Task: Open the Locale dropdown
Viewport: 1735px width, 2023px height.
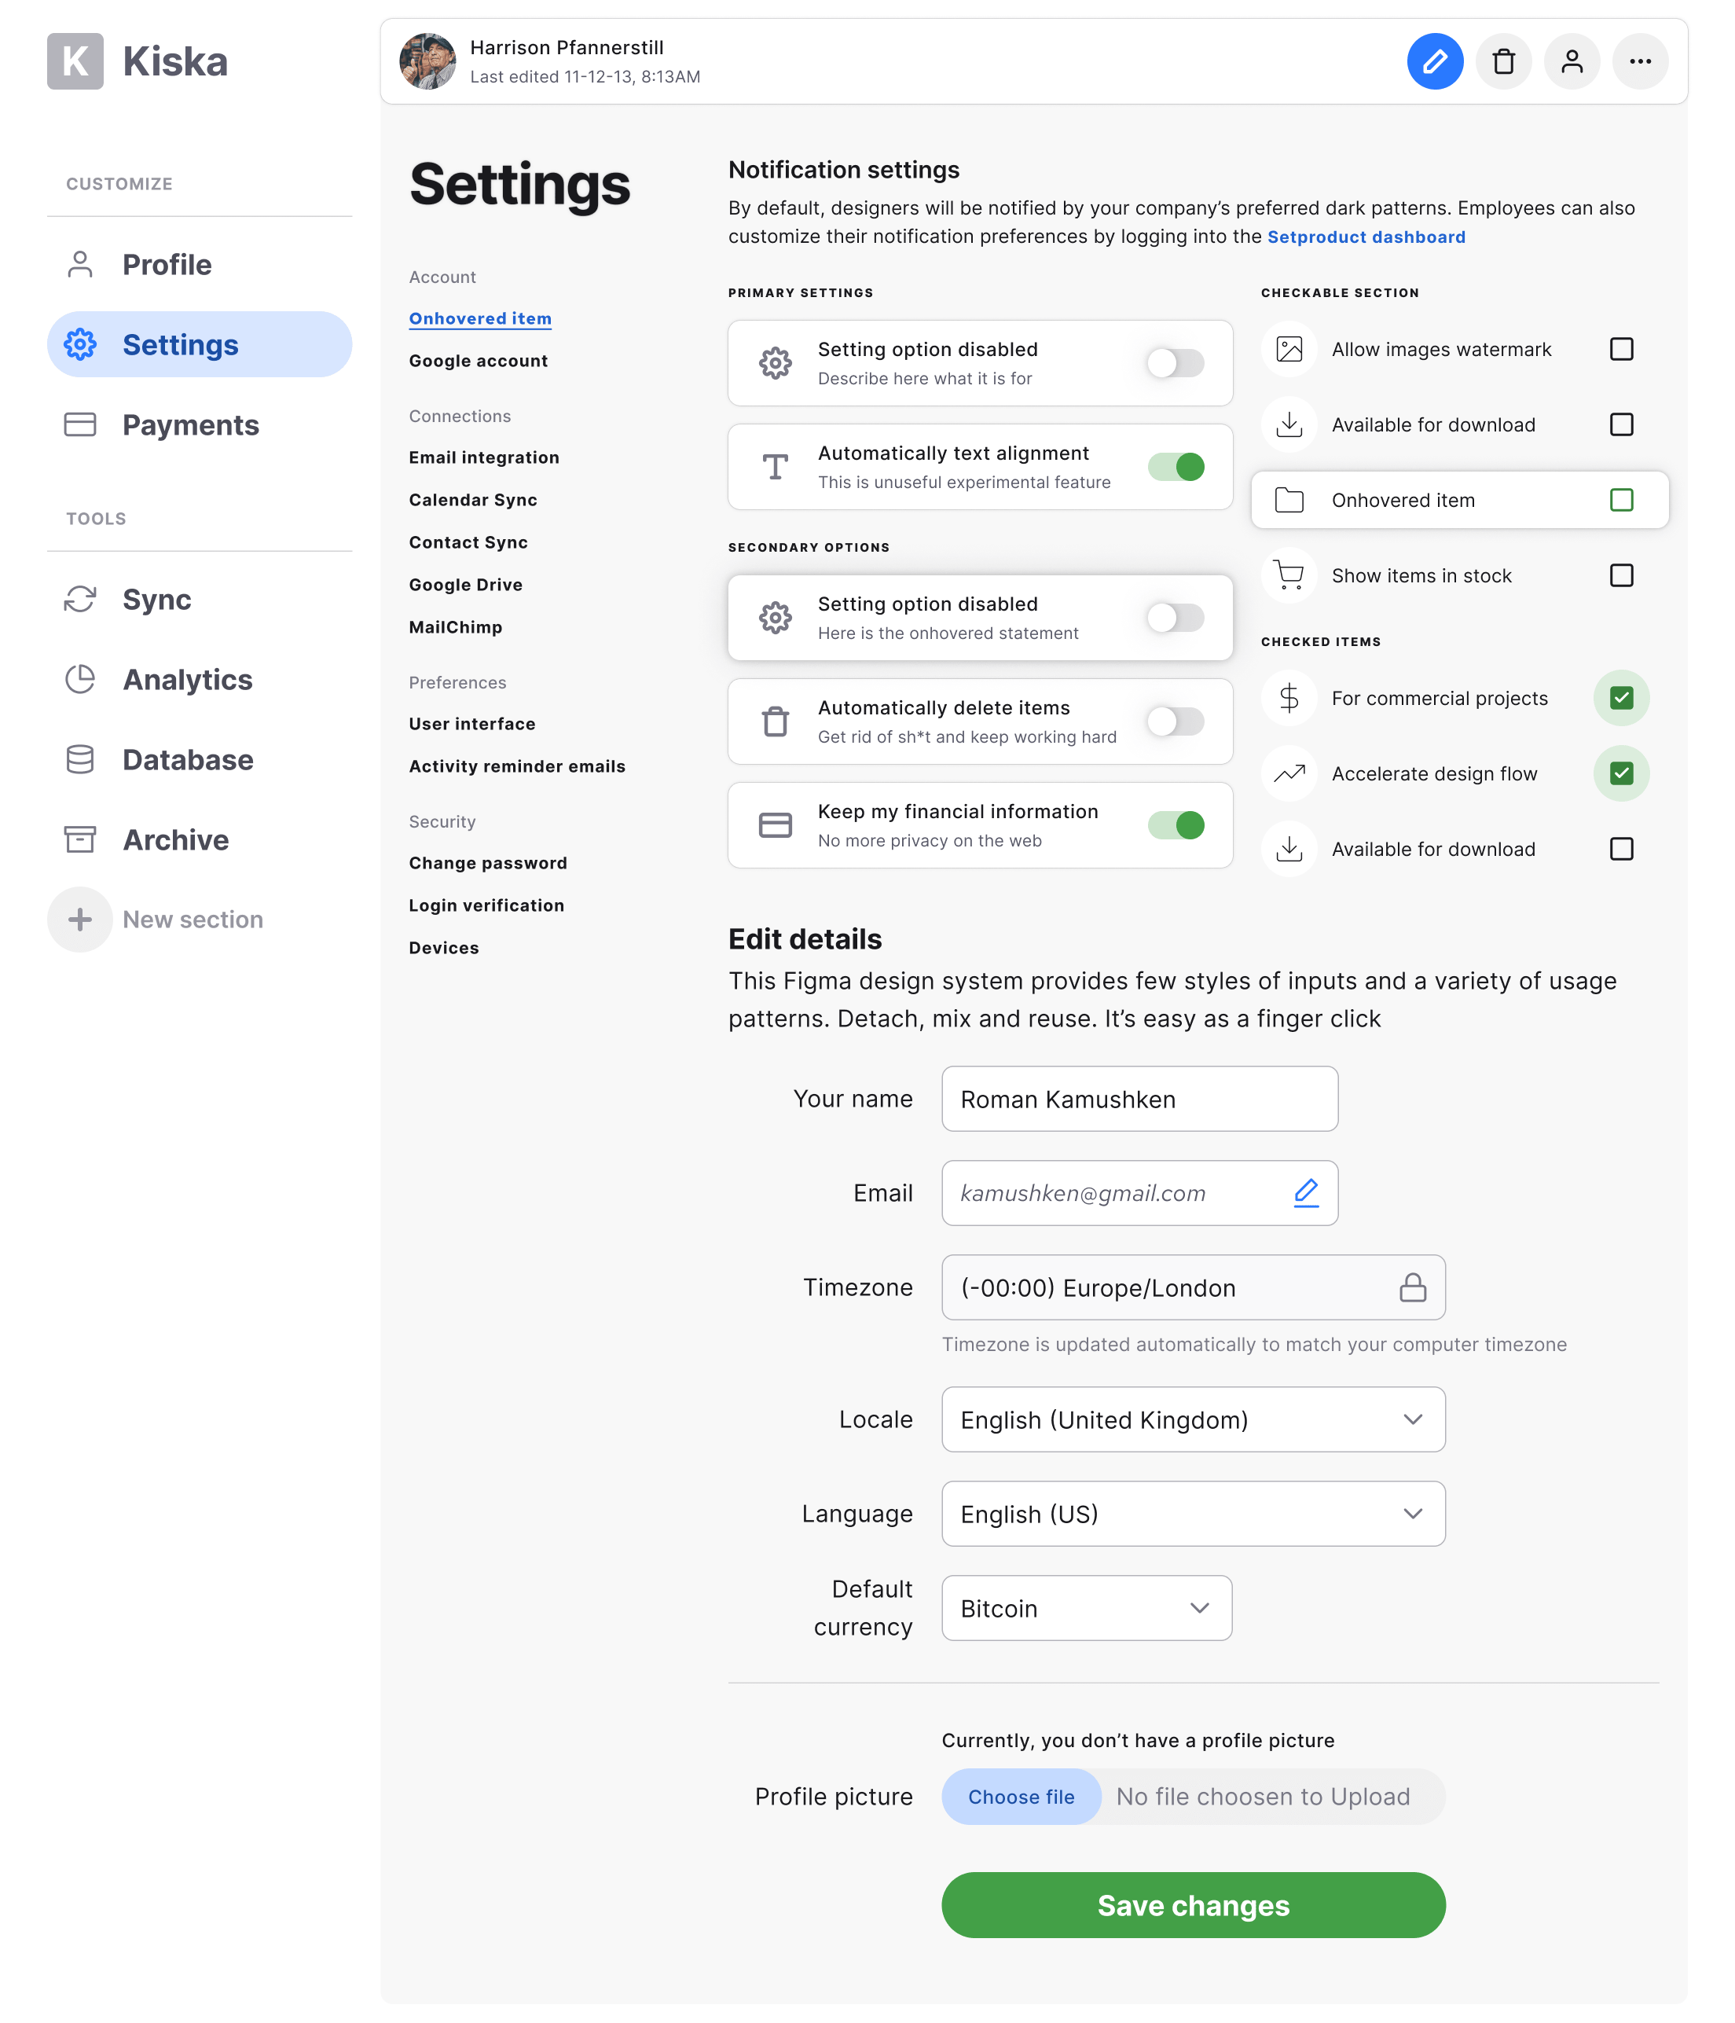Action: [x=1192, y=1419]
